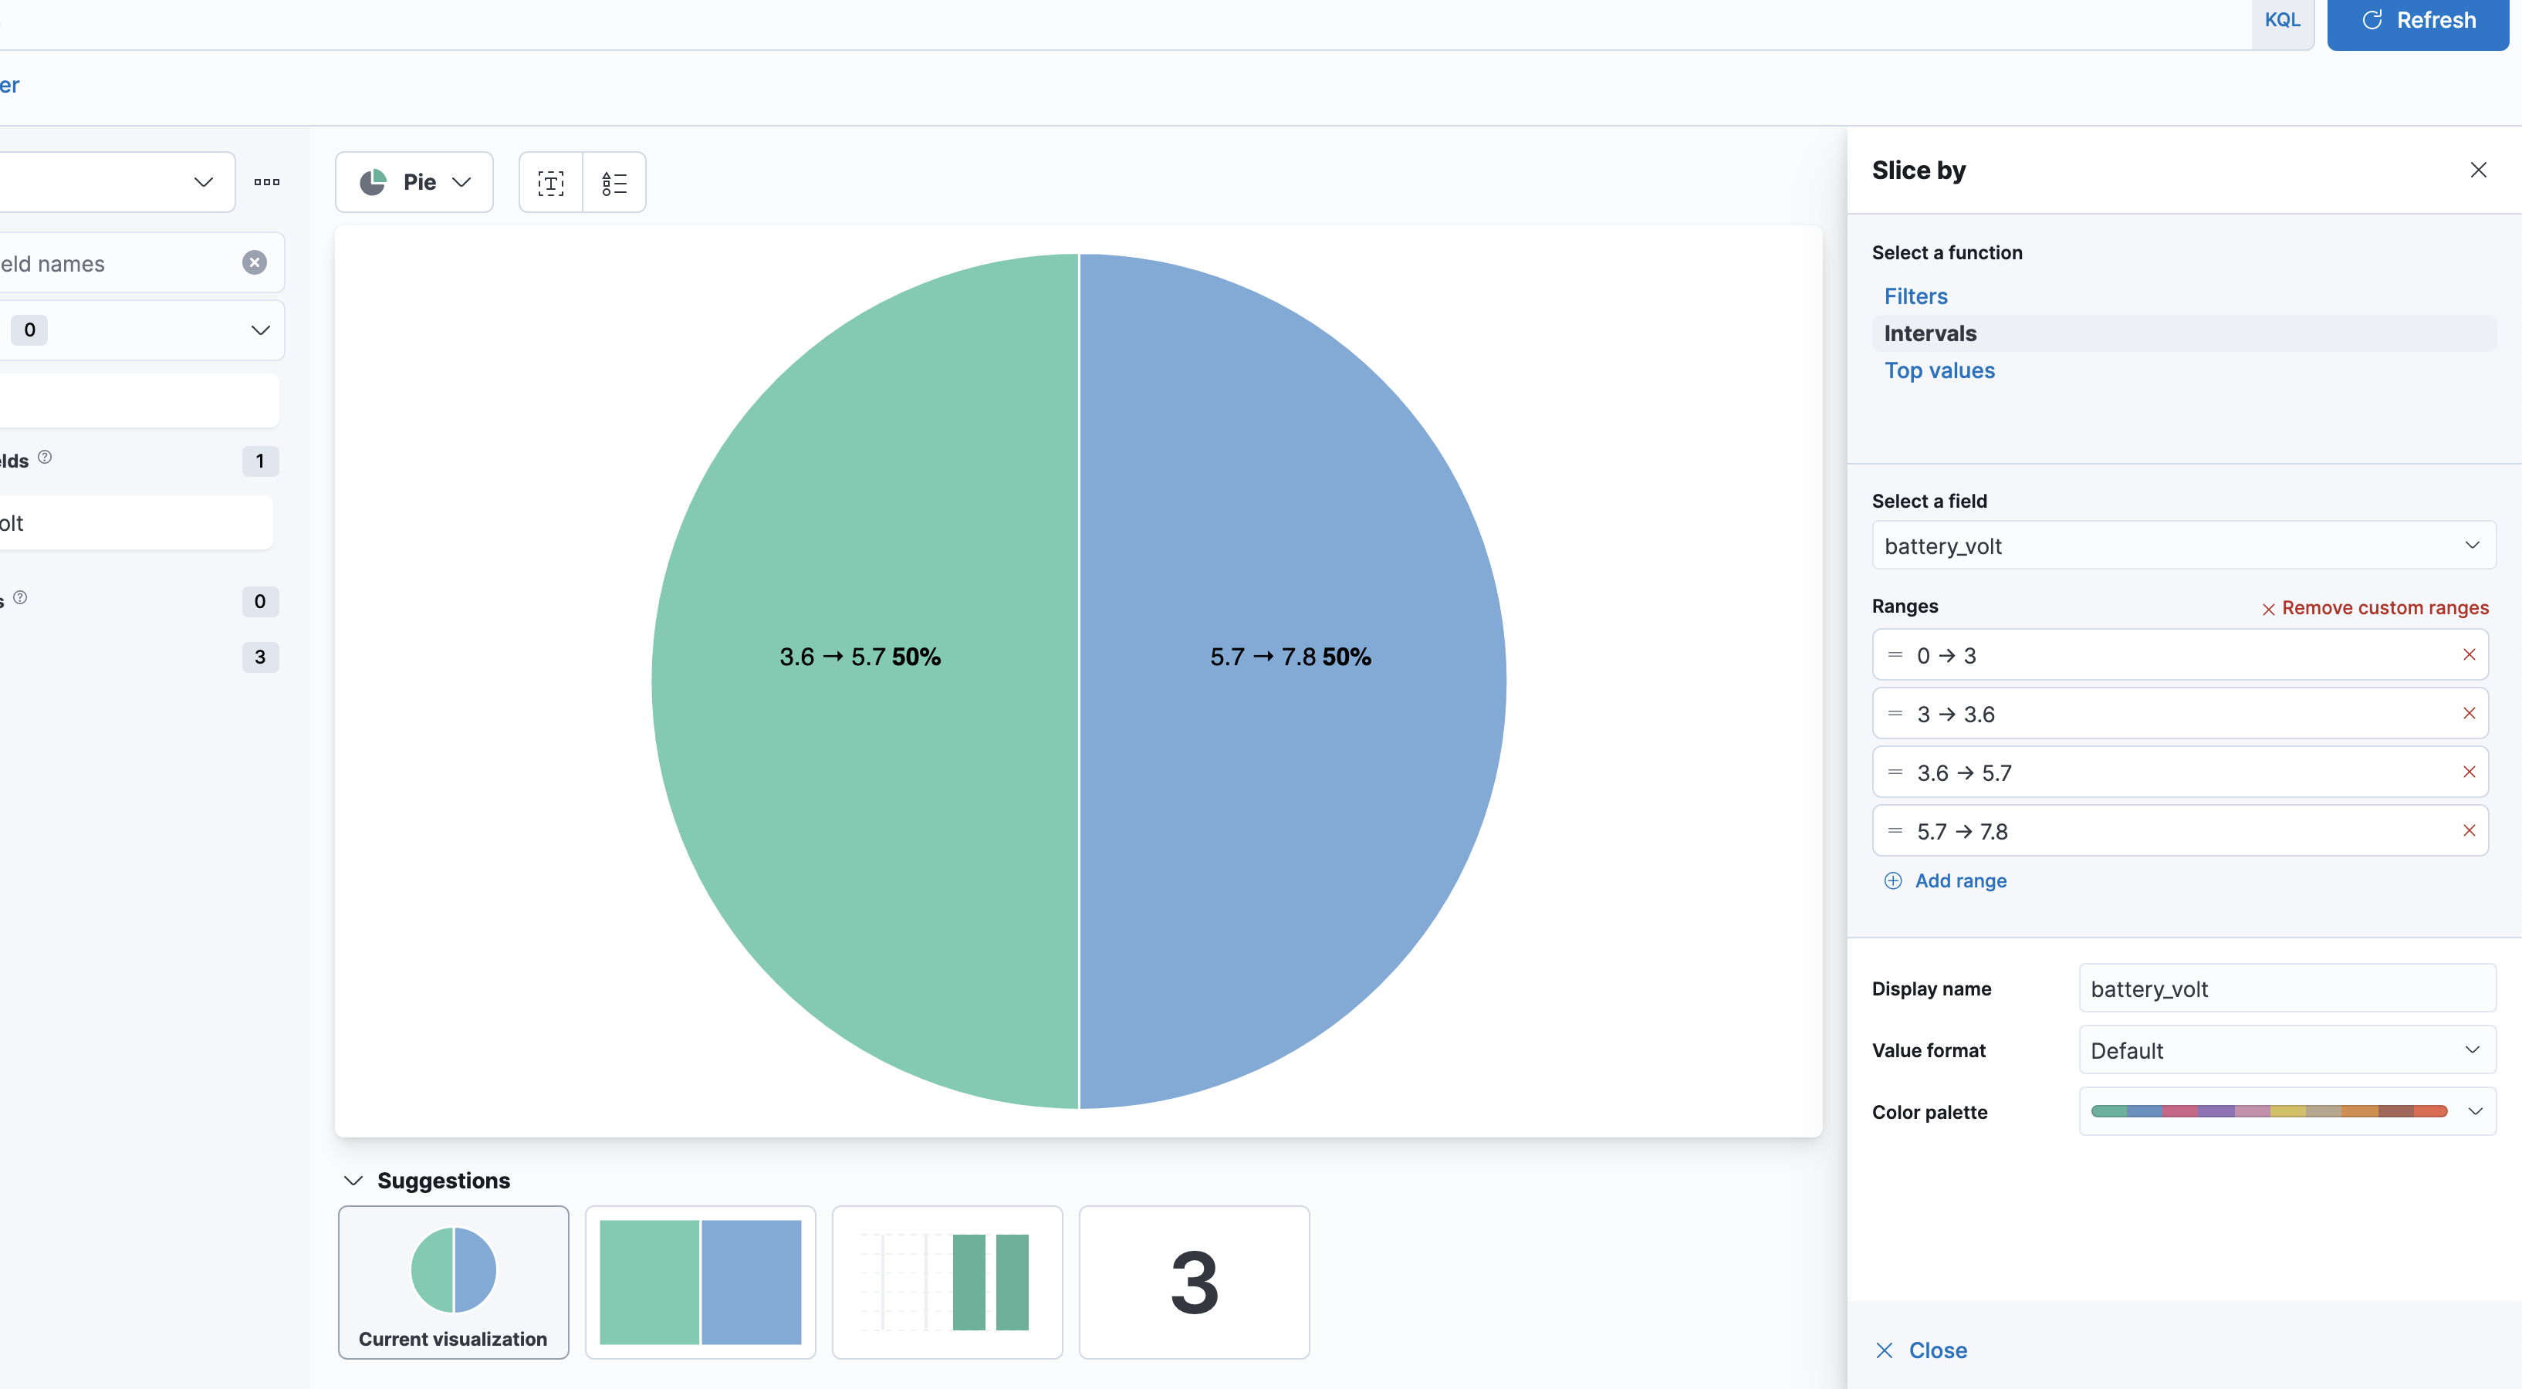Open the data view three-dot options menu
This screenshot has height=1389, width=2522.
click(266, 182)
